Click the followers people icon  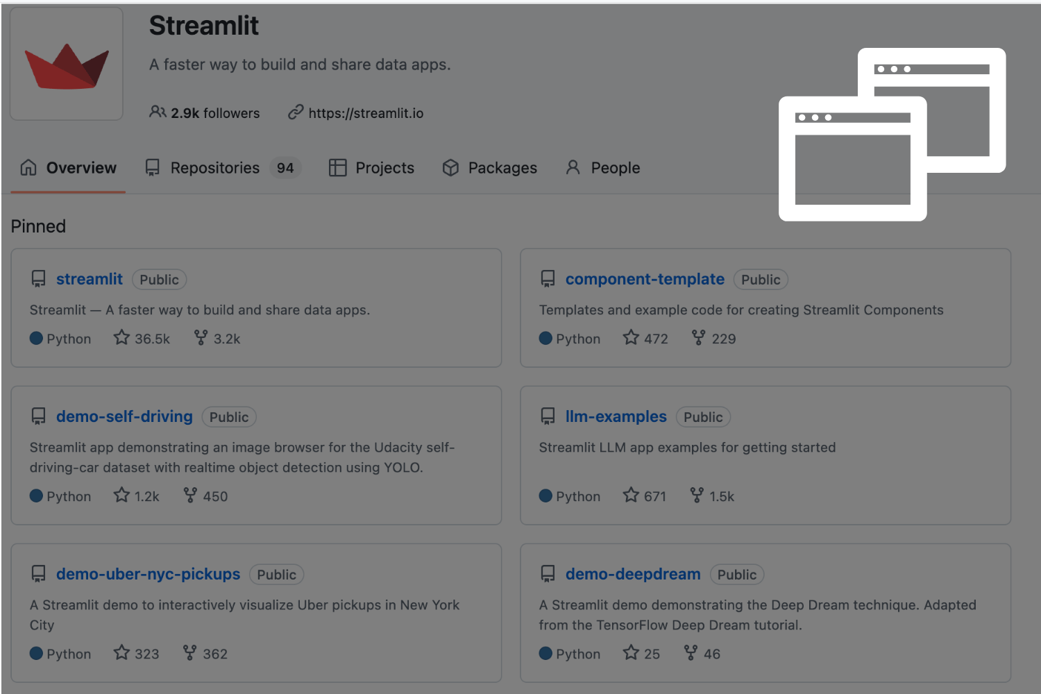point(157,112)
